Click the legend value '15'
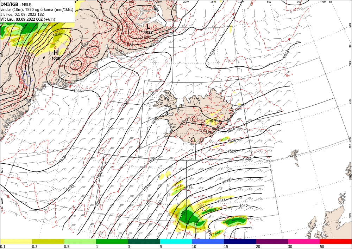Screen dimensions: 352x249 (x=226, y=247)
